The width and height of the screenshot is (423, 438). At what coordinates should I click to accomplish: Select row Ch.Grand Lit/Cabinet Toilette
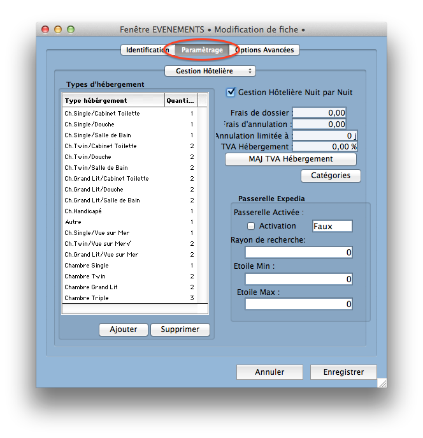coord(130,179)
